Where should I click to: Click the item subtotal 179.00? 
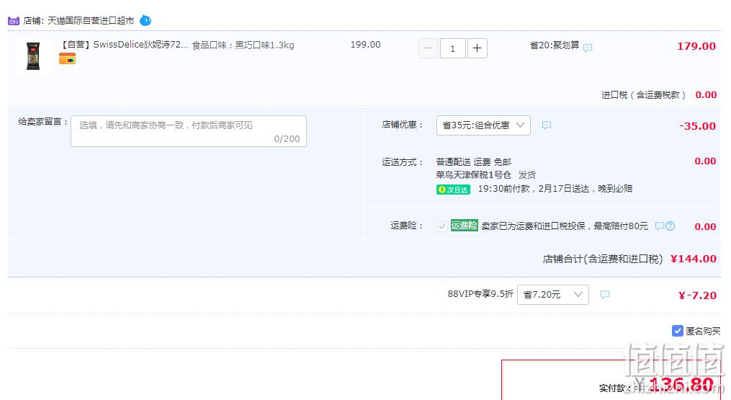(696, 45)
